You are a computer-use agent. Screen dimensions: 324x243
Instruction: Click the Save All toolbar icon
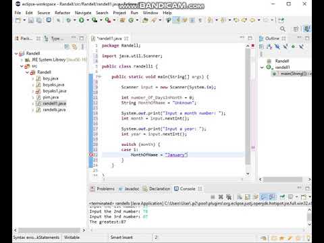[x=39, y=20]
